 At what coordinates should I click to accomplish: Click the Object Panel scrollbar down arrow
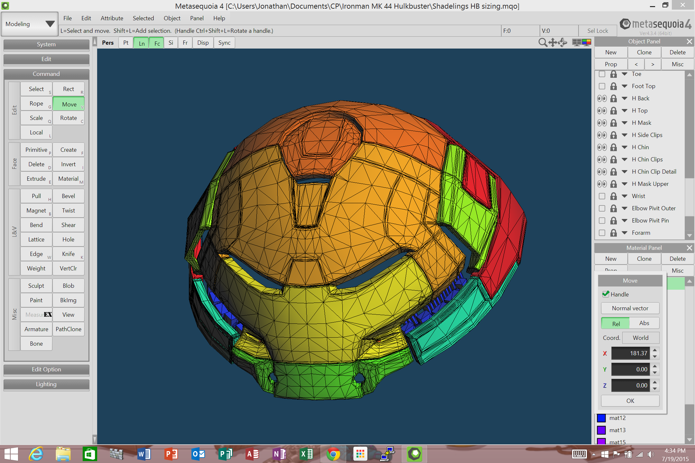[689, 236]
